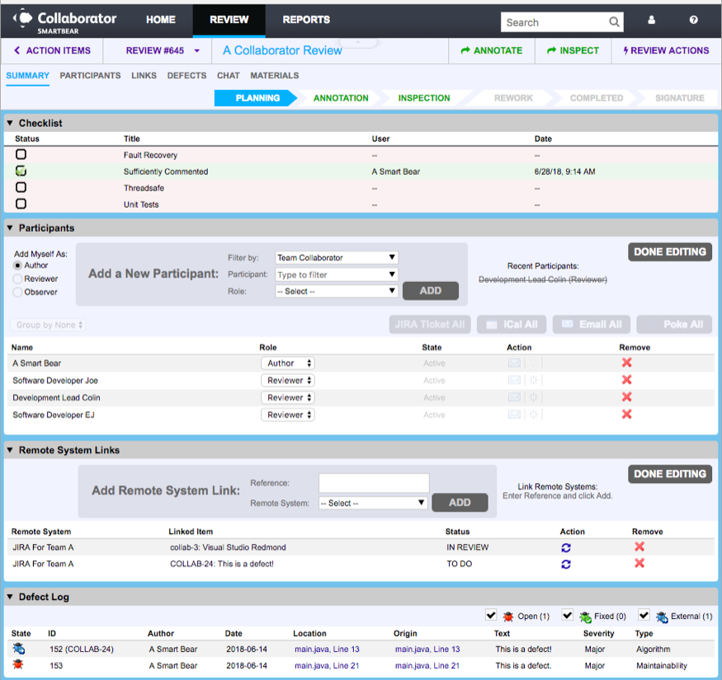Select the Observer radio button
Screen dimensions: 722x680
(x=17, y=292)
